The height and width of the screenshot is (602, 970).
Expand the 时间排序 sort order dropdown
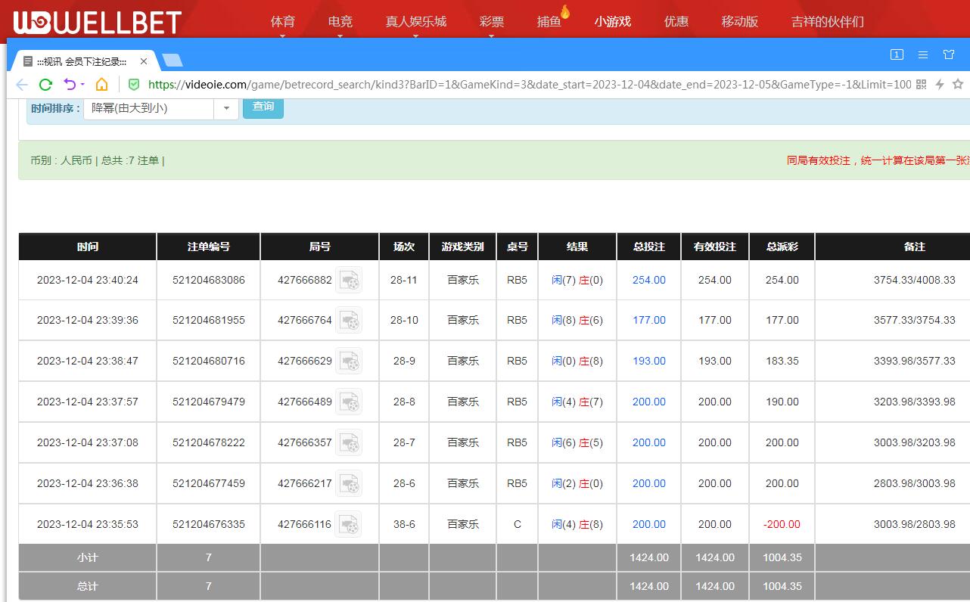tap(225, 108)
